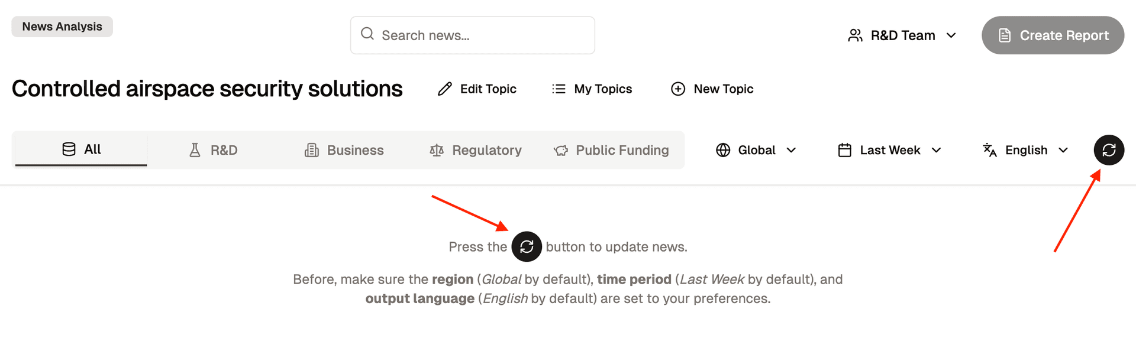The height and width of the screenshot is (345, 1136).
Task: Click the calendar icon beside Last Week
Action: pyautogui.click(x=845, y=150)
